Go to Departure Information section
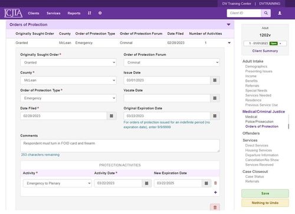 (262, 155)
